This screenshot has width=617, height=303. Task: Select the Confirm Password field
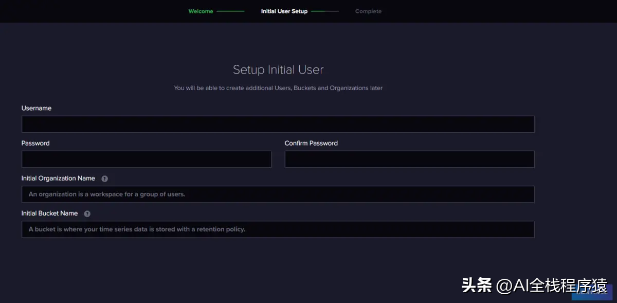[409, 159]
